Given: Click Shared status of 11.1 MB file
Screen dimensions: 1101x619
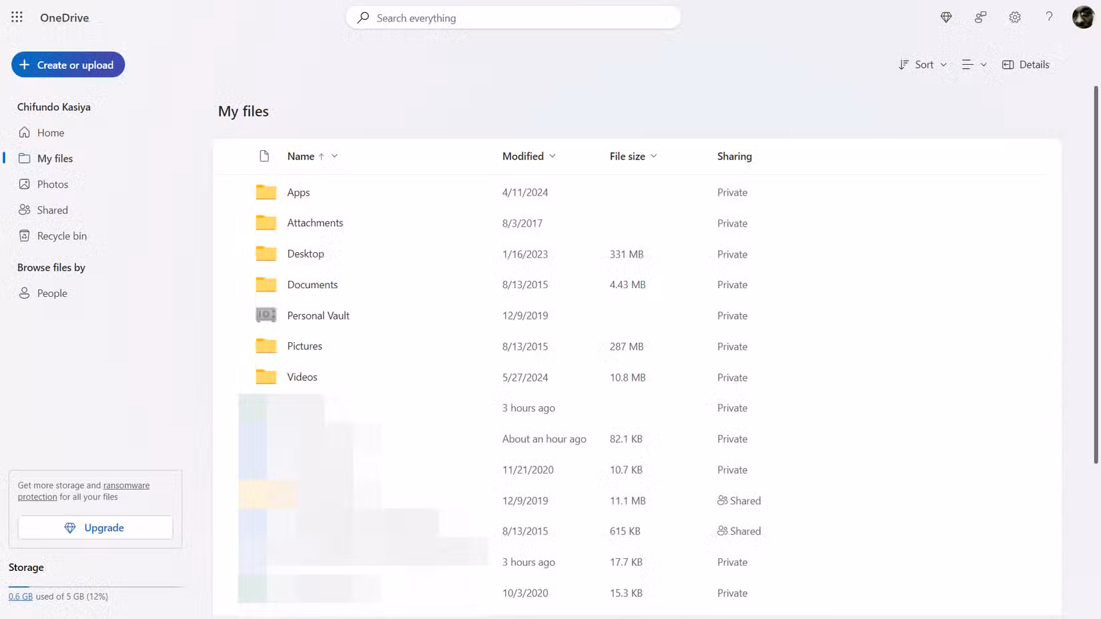Looking at the screenshot, I should (x=739, y=500).
